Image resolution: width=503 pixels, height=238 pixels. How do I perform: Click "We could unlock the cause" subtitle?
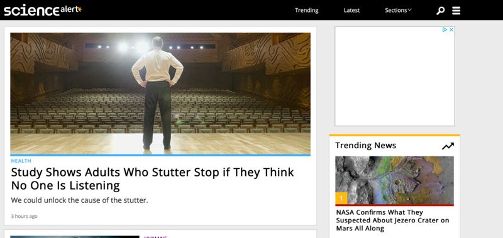tap(79, 200)
